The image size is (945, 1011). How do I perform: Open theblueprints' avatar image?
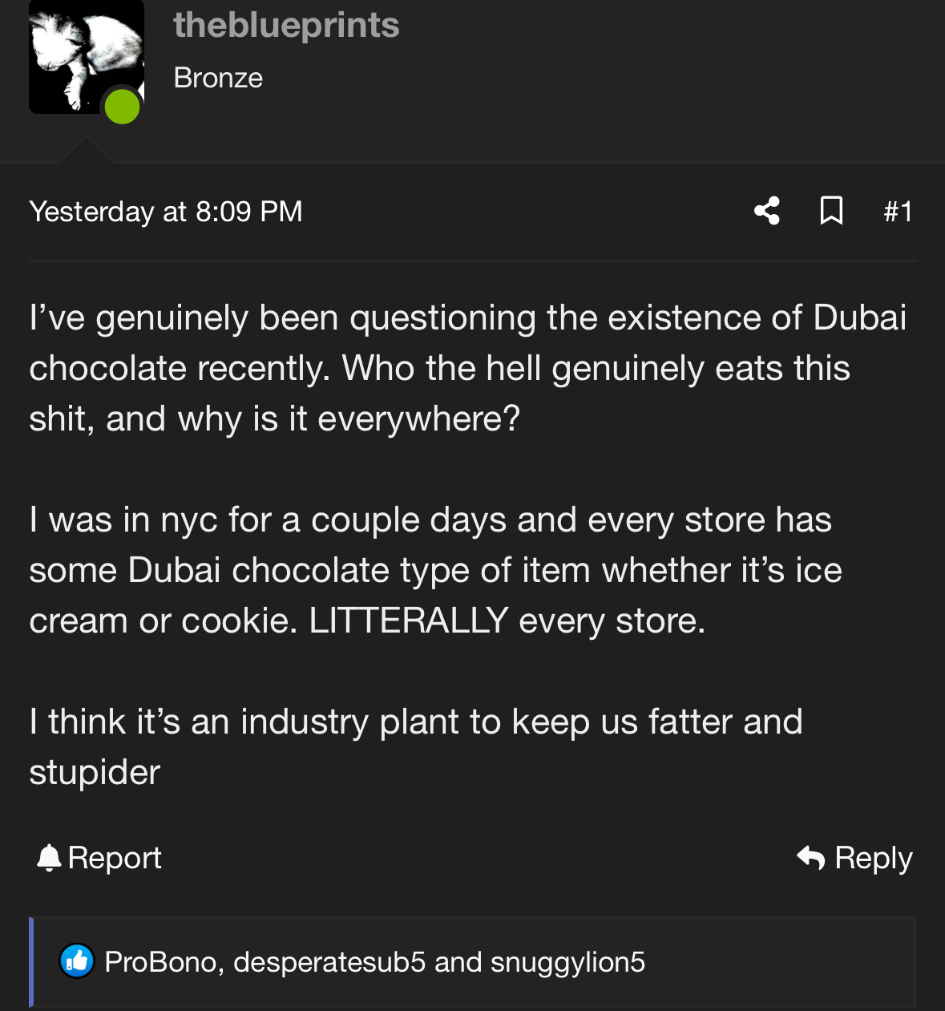pos(80,52)
